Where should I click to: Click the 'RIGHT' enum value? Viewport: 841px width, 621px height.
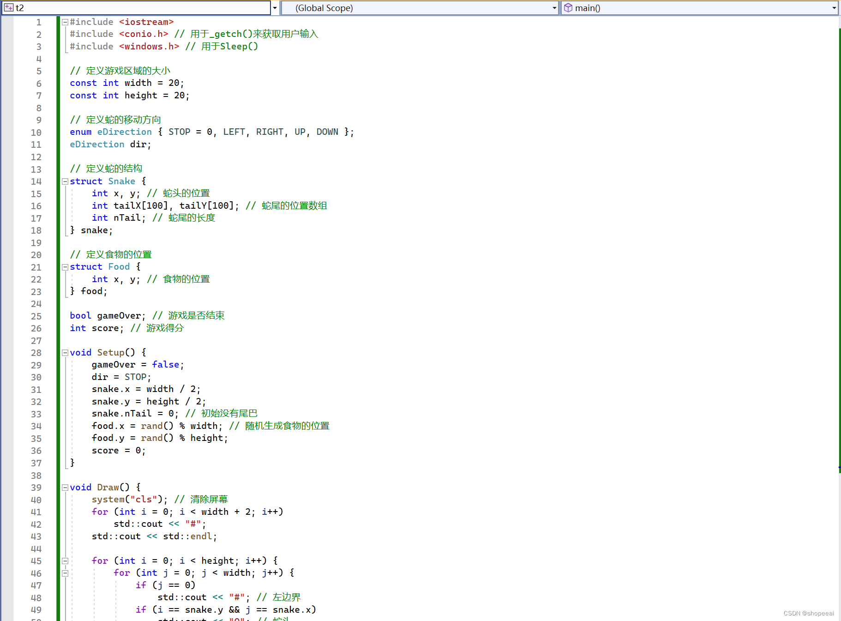(x=270, y=132)
